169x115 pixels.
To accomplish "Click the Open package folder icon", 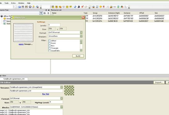I will tap(19, 7).
